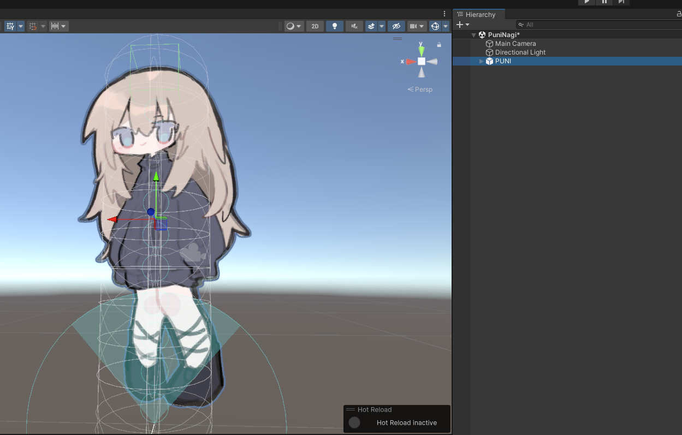
Task: Click the snap increment settings icon
Action: click(x=55, y=26)
